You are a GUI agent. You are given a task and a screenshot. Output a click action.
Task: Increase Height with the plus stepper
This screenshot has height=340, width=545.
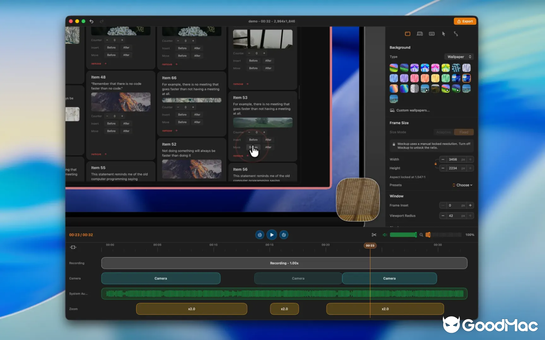coord(470,168)
